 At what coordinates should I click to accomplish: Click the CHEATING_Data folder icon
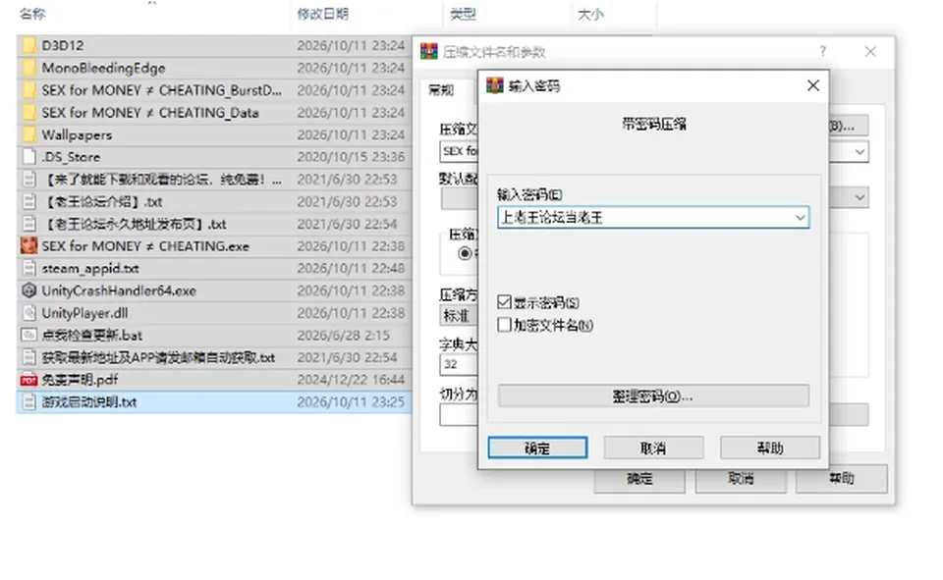tap(28, 113)
